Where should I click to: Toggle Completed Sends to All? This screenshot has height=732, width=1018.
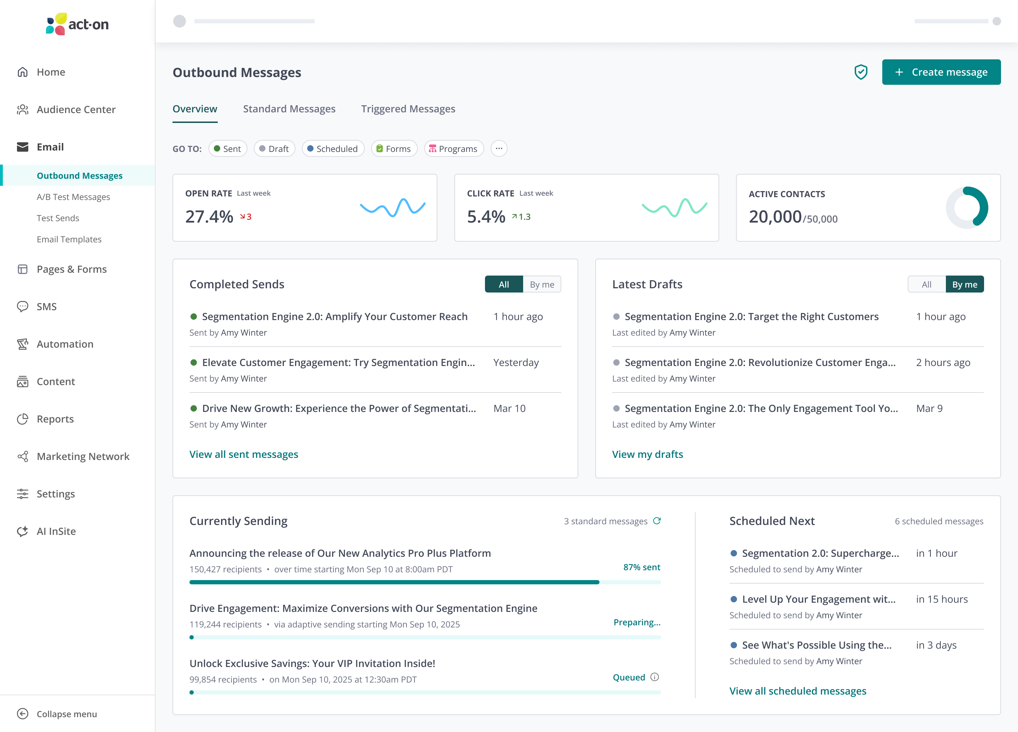pyautogui.click(x=504, y=284)
